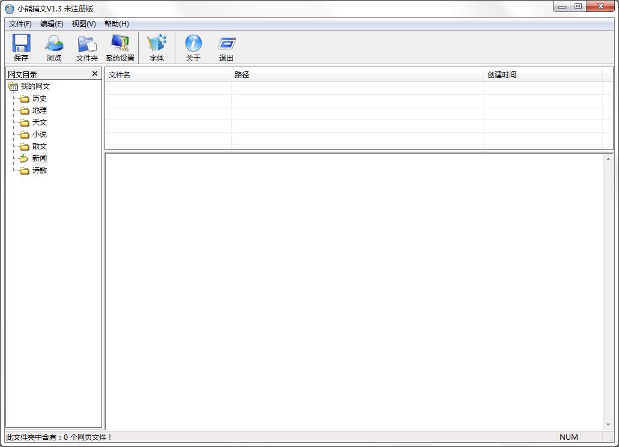Select the 历史 folder in tree
The image size is (619, 447).
click(x=39, y=98)
